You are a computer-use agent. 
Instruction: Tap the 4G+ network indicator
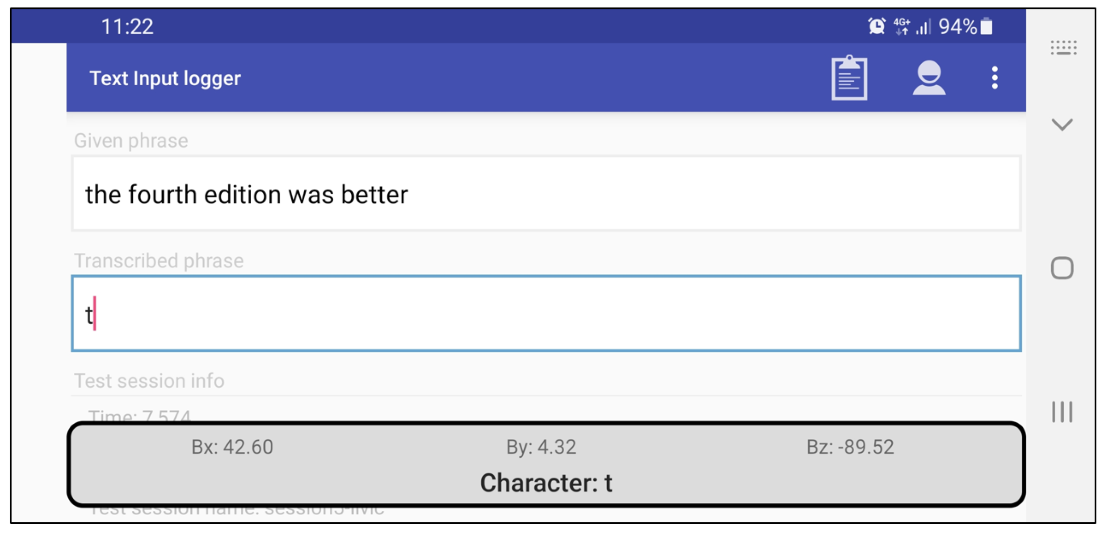pos(902,26)
